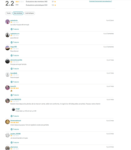Select the Des membres filter chip
131x150 pixels.
(x=18, y=13)
